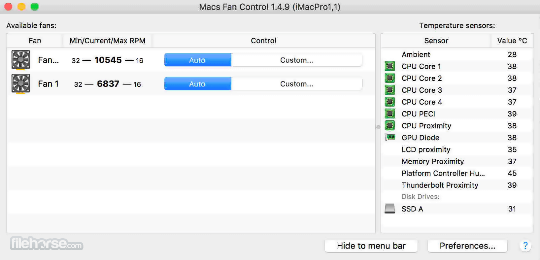Image resolution: width=540 pixels, height=260 pixels.
Task: Click the CPU Core 2 chip icon
Action: click(390, 78)
